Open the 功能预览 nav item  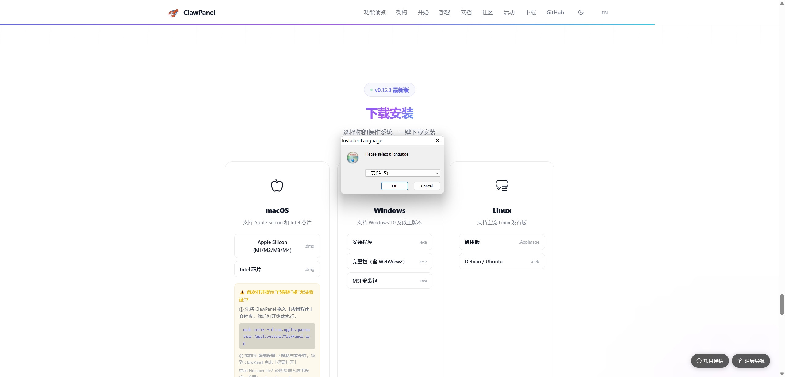[x=375, y=13]
